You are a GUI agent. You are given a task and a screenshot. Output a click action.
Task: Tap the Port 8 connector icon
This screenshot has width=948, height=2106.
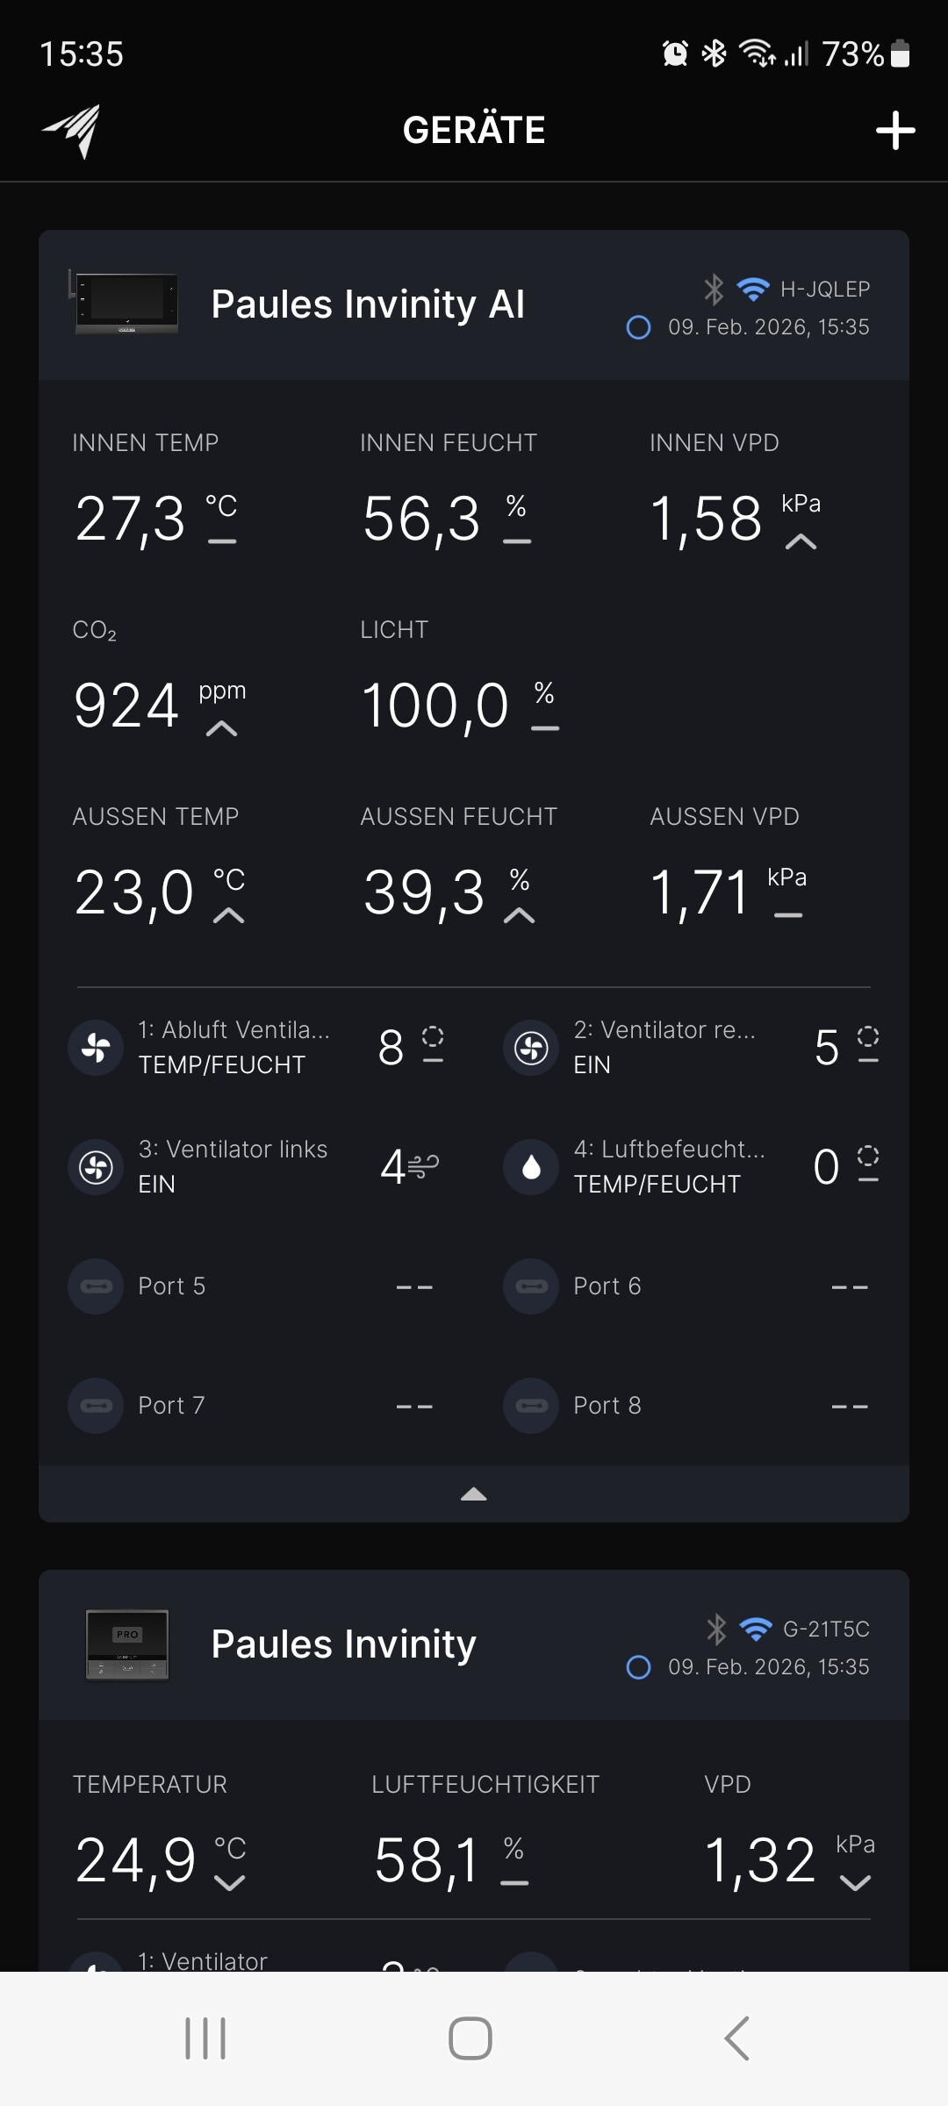click(x=531, y=1406)
